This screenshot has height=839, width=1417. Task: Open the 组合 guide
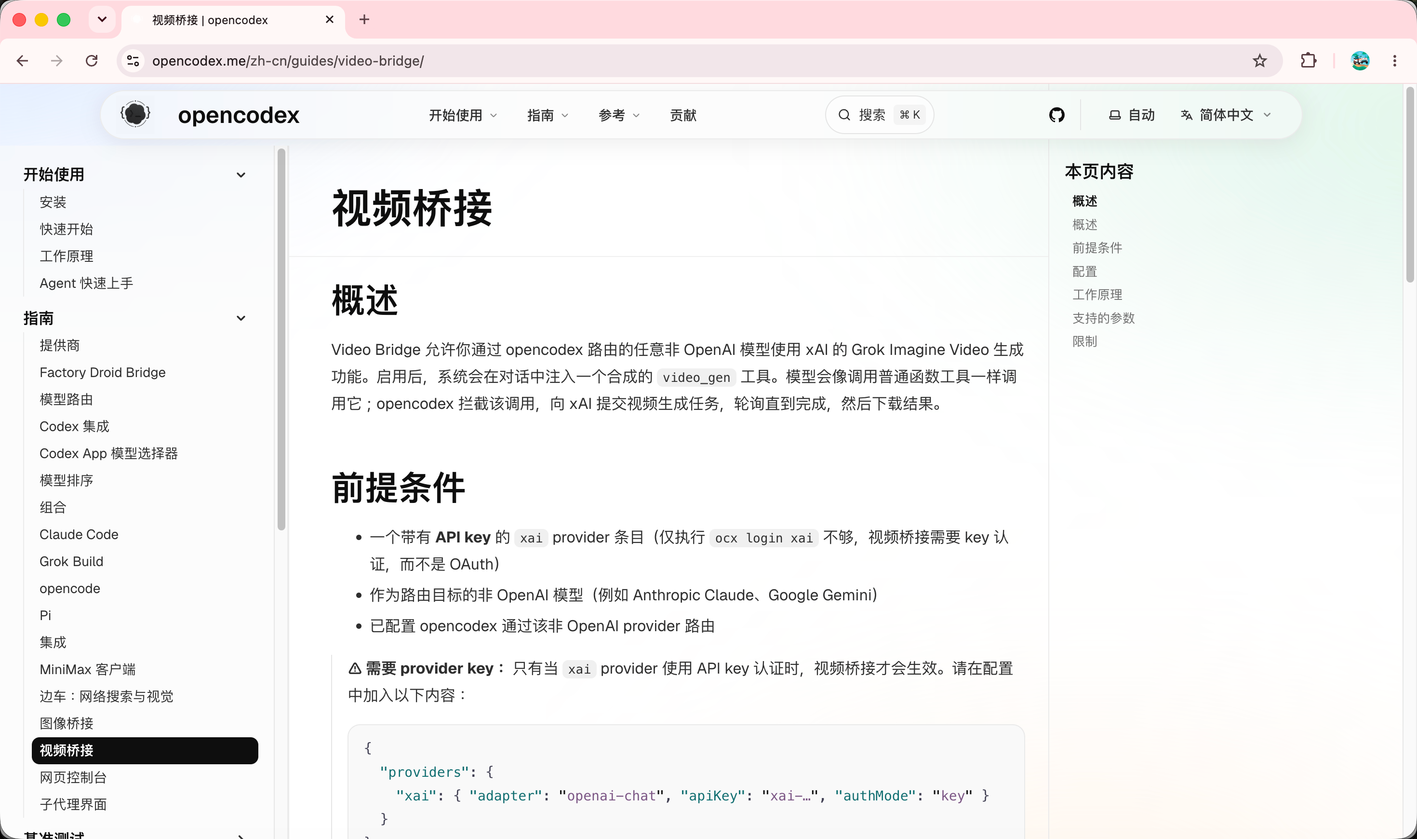click(53, 508)
